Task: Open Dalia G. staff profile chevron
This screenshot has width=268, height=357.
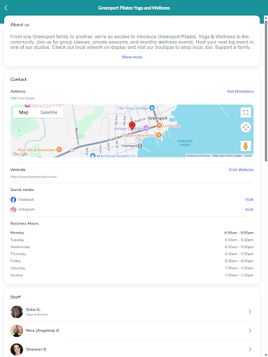Action: (x=250, y=312)
